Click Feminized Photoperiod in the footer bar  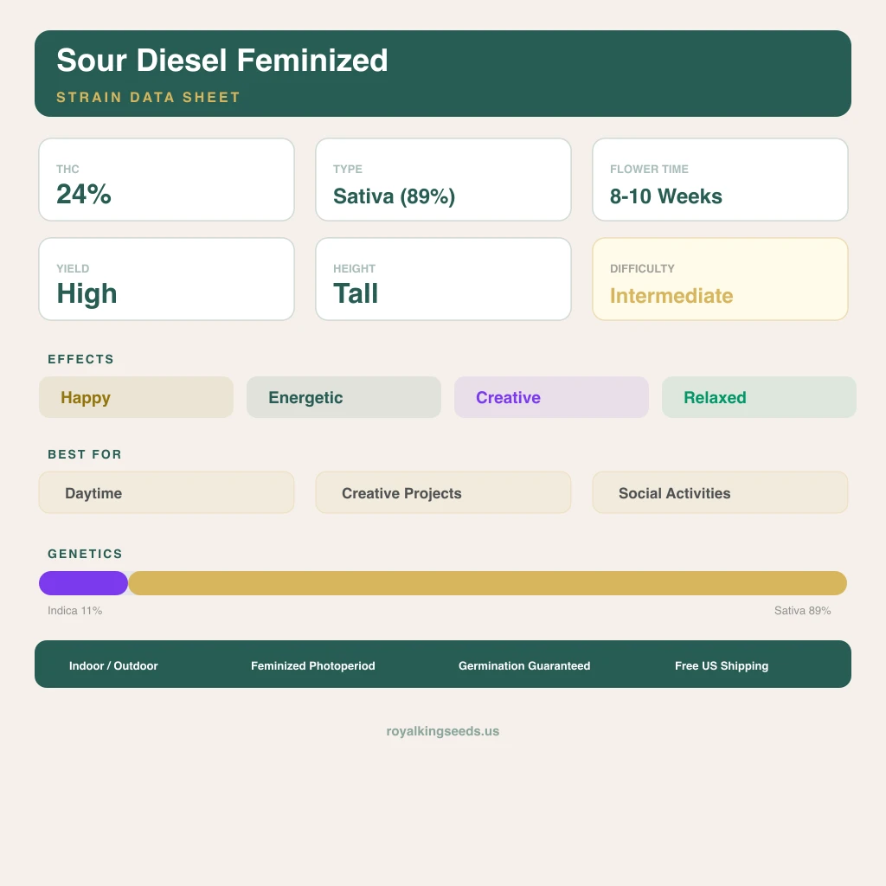[x=313, y=665]
